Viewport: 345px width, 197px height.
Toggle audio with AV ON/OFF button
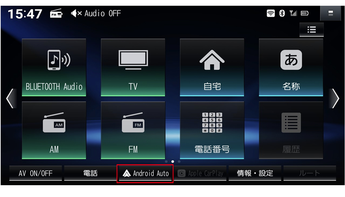[x=35, y=173]
